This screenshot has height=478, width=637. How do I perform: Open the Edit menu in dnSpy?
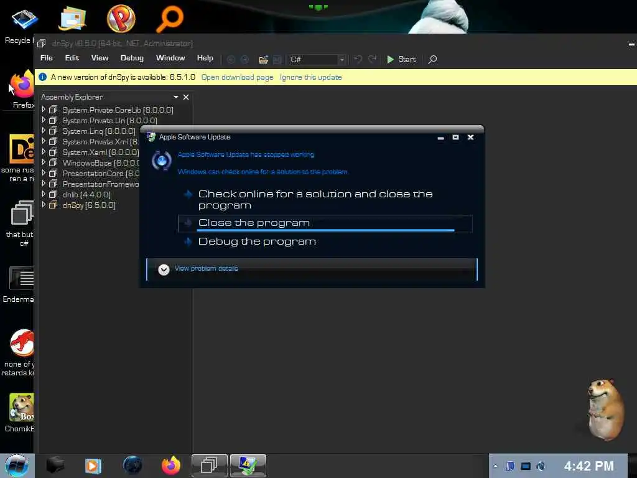click(72, 58)
